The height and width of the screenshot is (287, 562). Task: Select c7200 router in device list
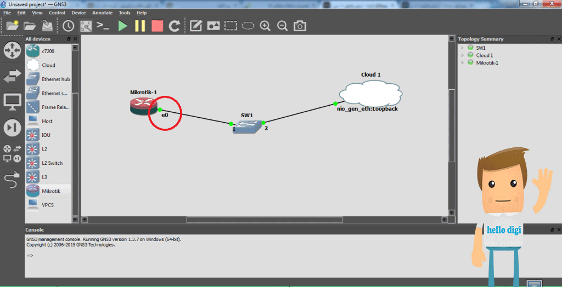point(48,51)
